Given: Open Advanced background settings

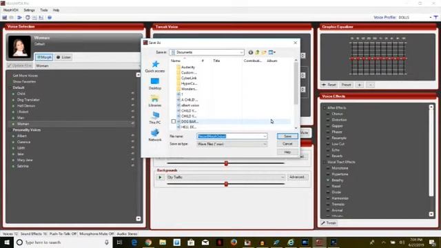Looking at the screenshot, I should point(297,177).
